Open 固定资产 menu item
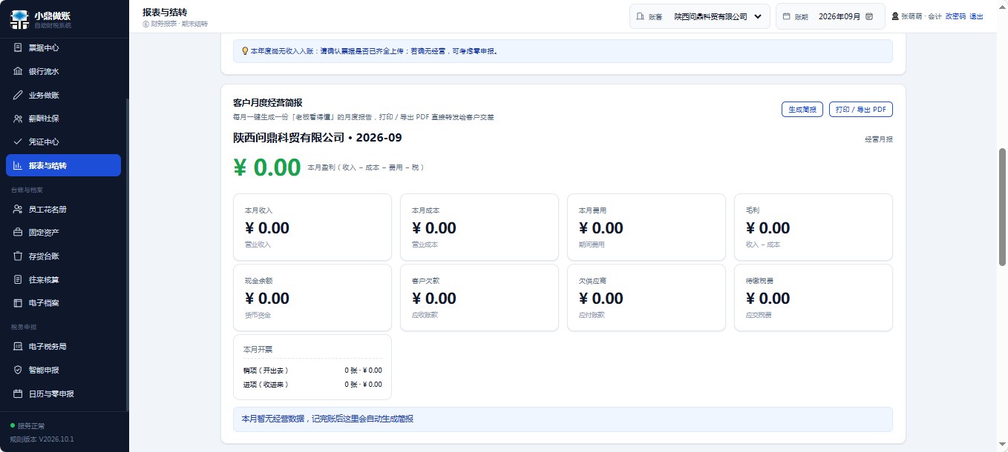Image resolution: width=1008 pixels, height=452 pixels. 63,233
